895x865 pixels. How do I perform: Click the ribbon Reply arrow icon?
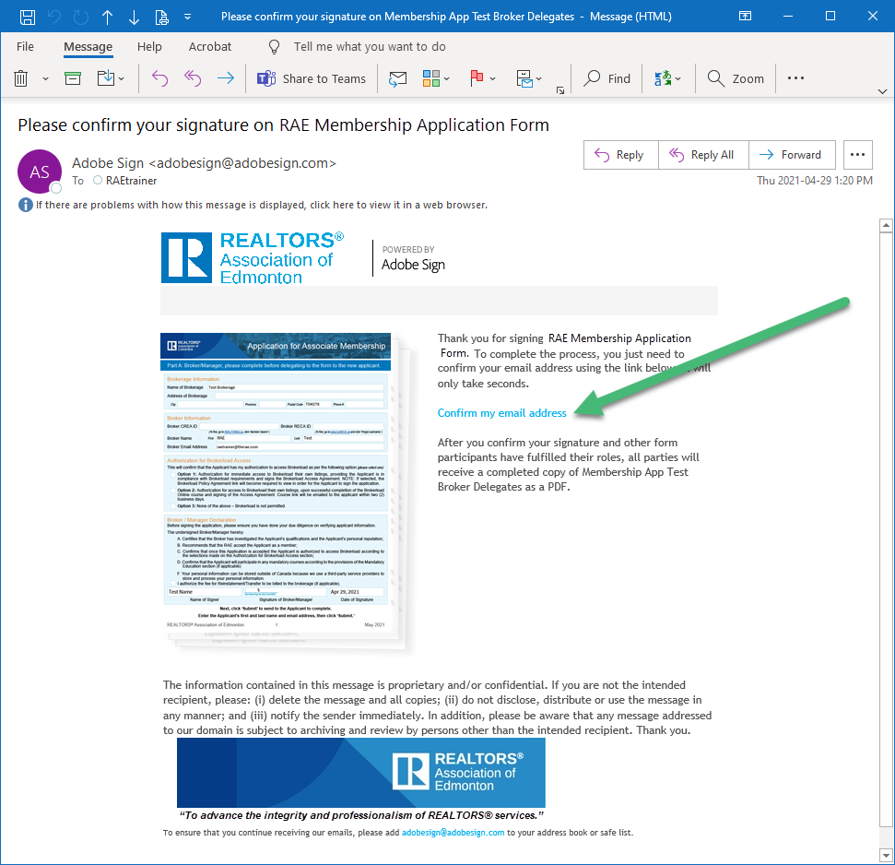[x=159, y=78]
